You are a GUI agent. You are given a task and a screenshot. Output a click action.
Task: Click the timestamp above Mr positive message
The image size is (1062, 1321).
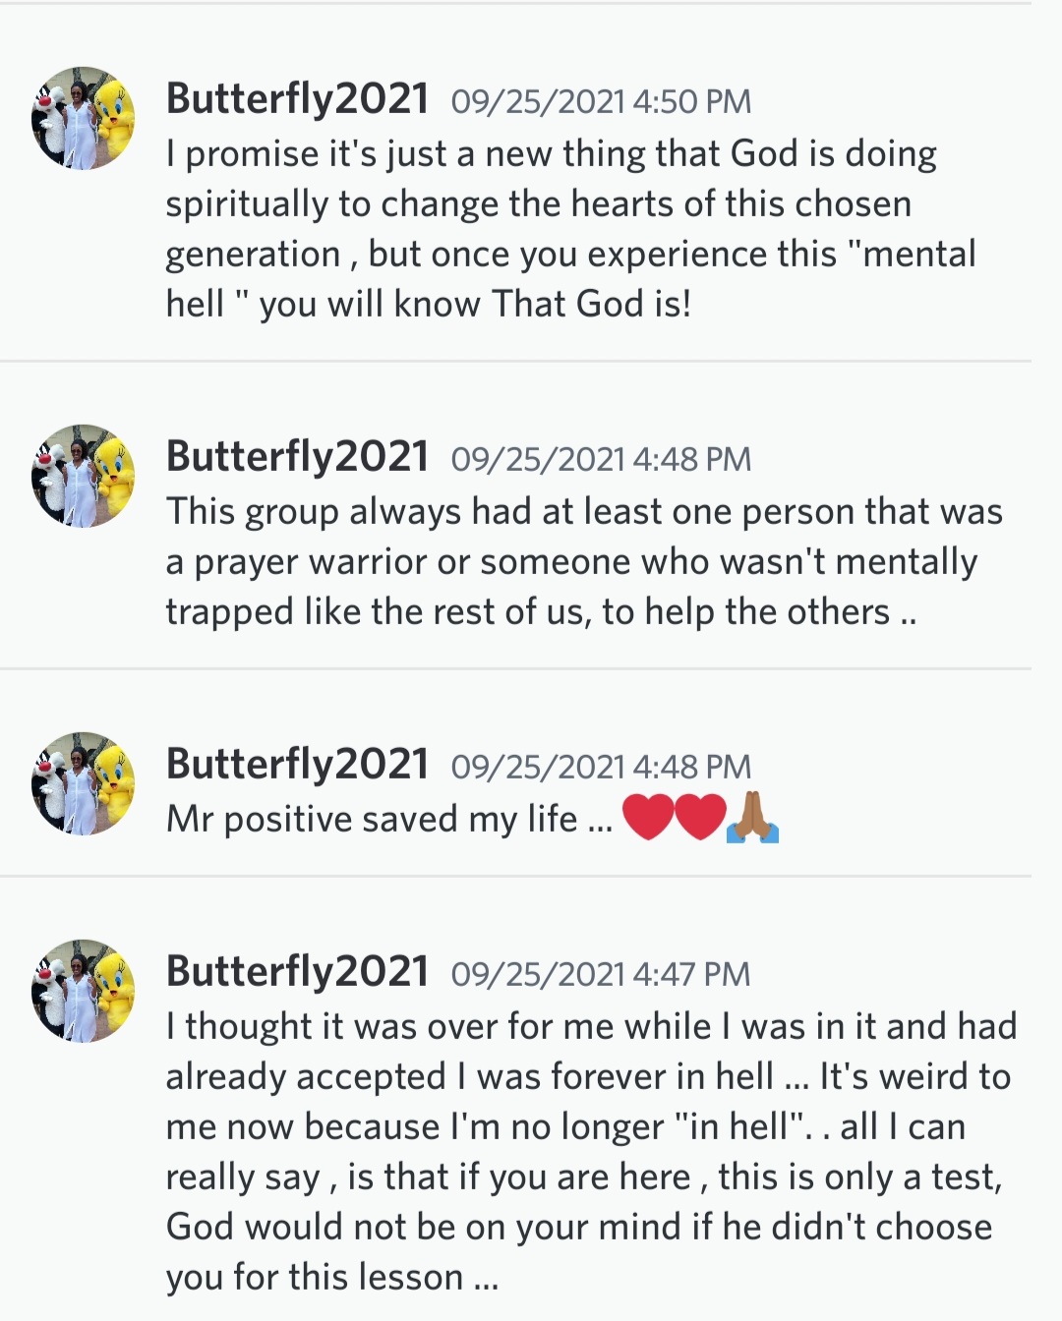pos(601,767)
